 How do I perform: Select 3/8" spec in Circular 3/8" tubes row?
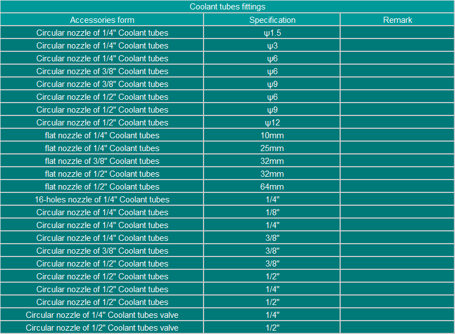[272, 251]
